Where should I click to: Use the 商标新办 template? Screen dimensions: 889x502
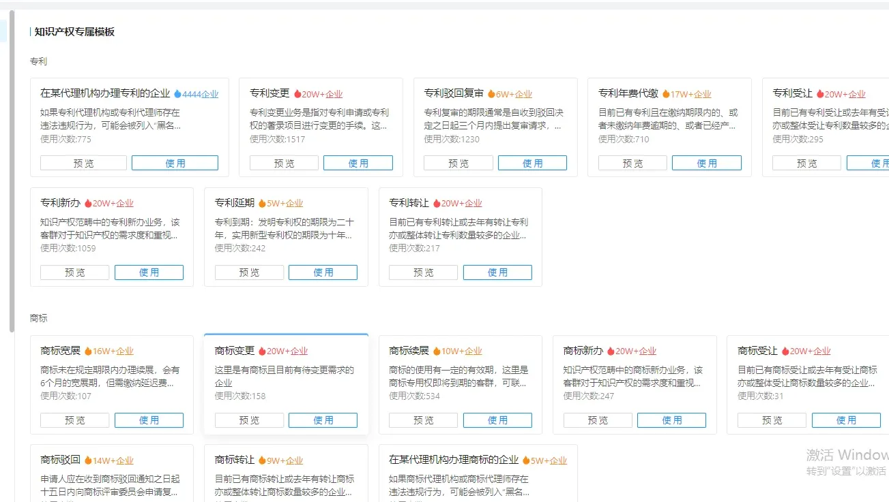tap(671, 420)
